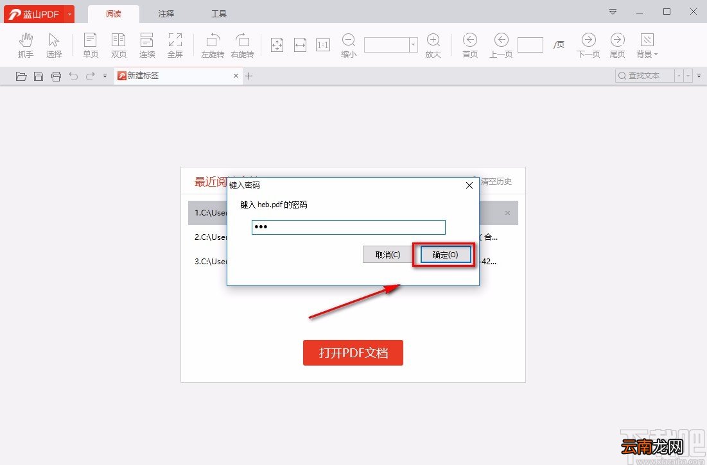Image resolution: width=707 pixels, height=465 pixels.
Task: Switch to double page (双页) view
Action: point(119,45)
